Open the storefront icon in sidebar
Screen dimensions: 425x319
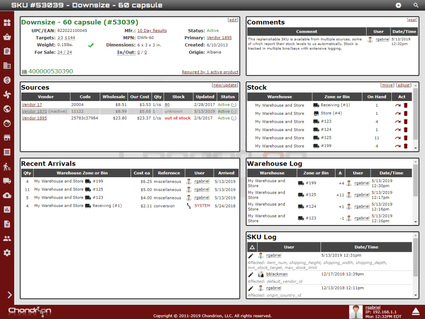click(x=7, y=138)
